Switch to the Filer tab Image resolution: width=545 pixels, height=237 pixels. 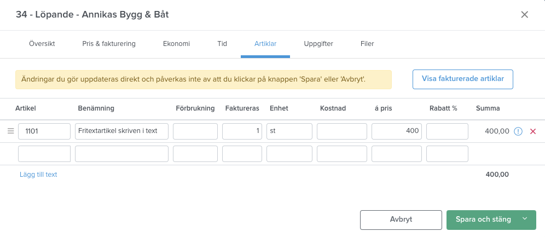[x=367, y=44]
